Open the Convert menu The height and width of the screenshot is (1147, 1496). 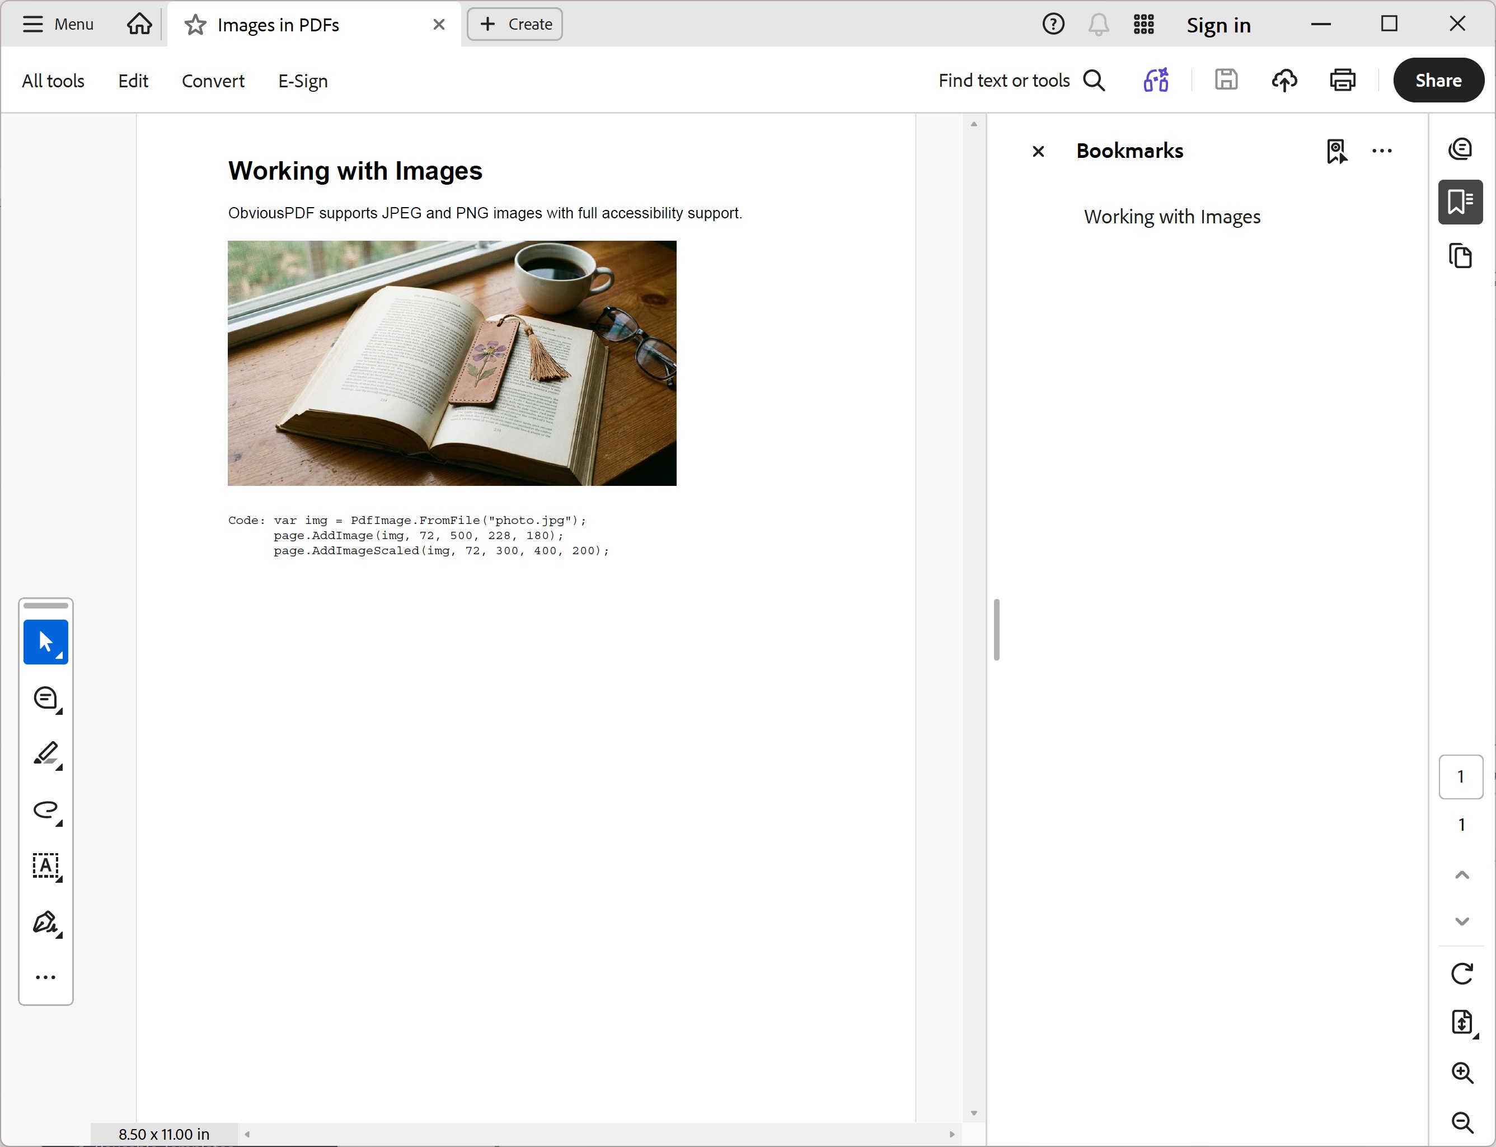[212, 81]
